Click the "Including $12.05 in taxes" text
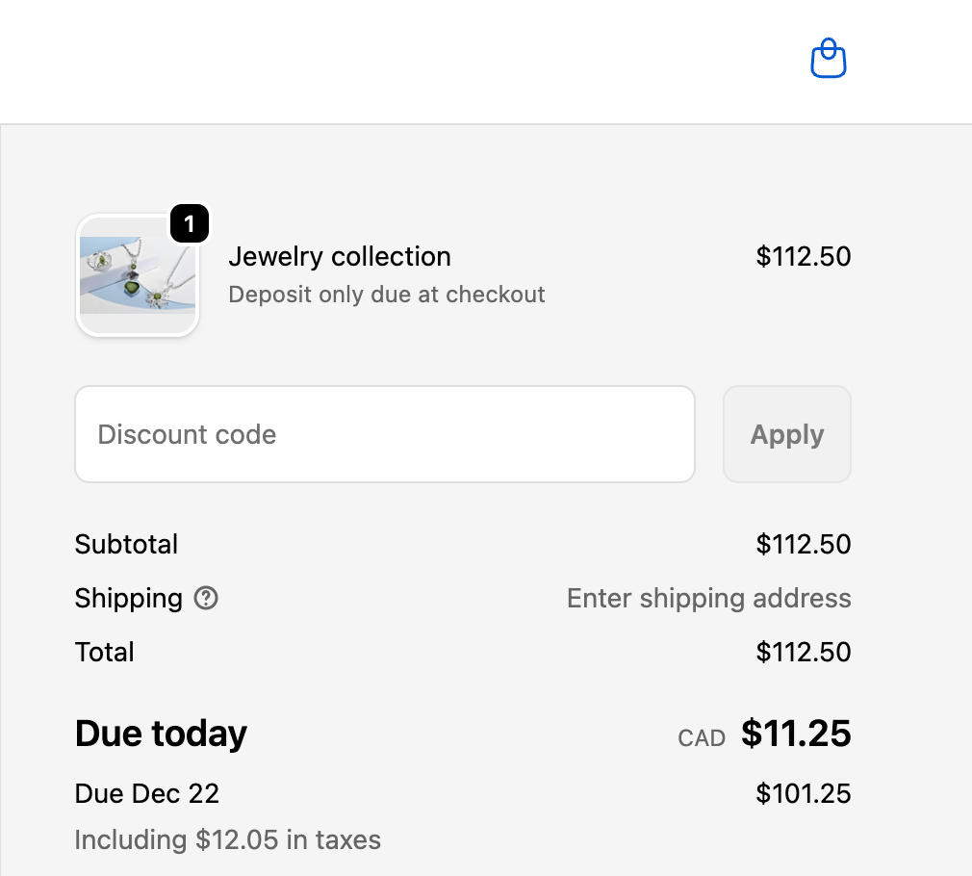972x876 pixels. 228,839
